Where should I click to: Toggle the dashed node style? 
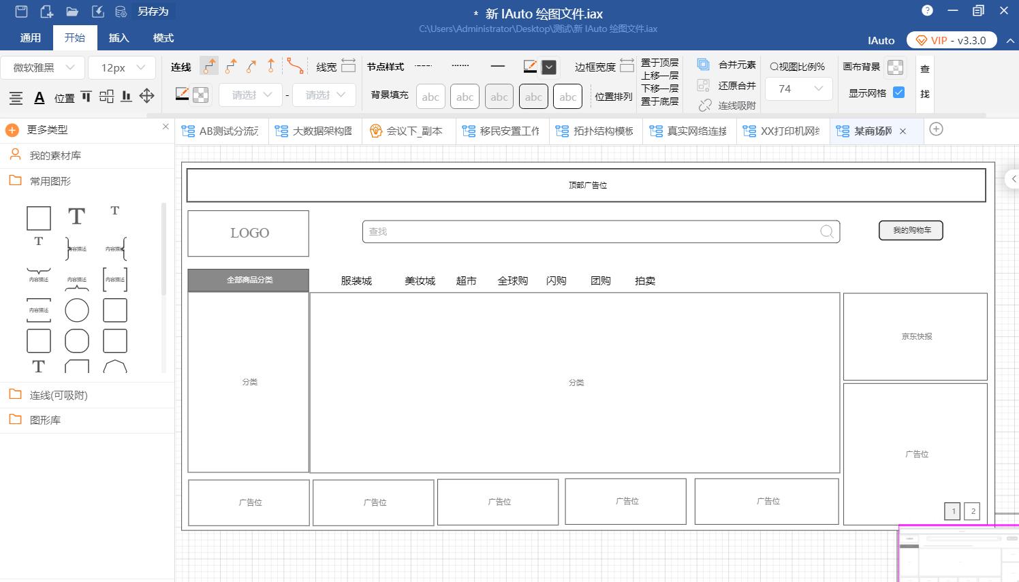coord(424,66)
